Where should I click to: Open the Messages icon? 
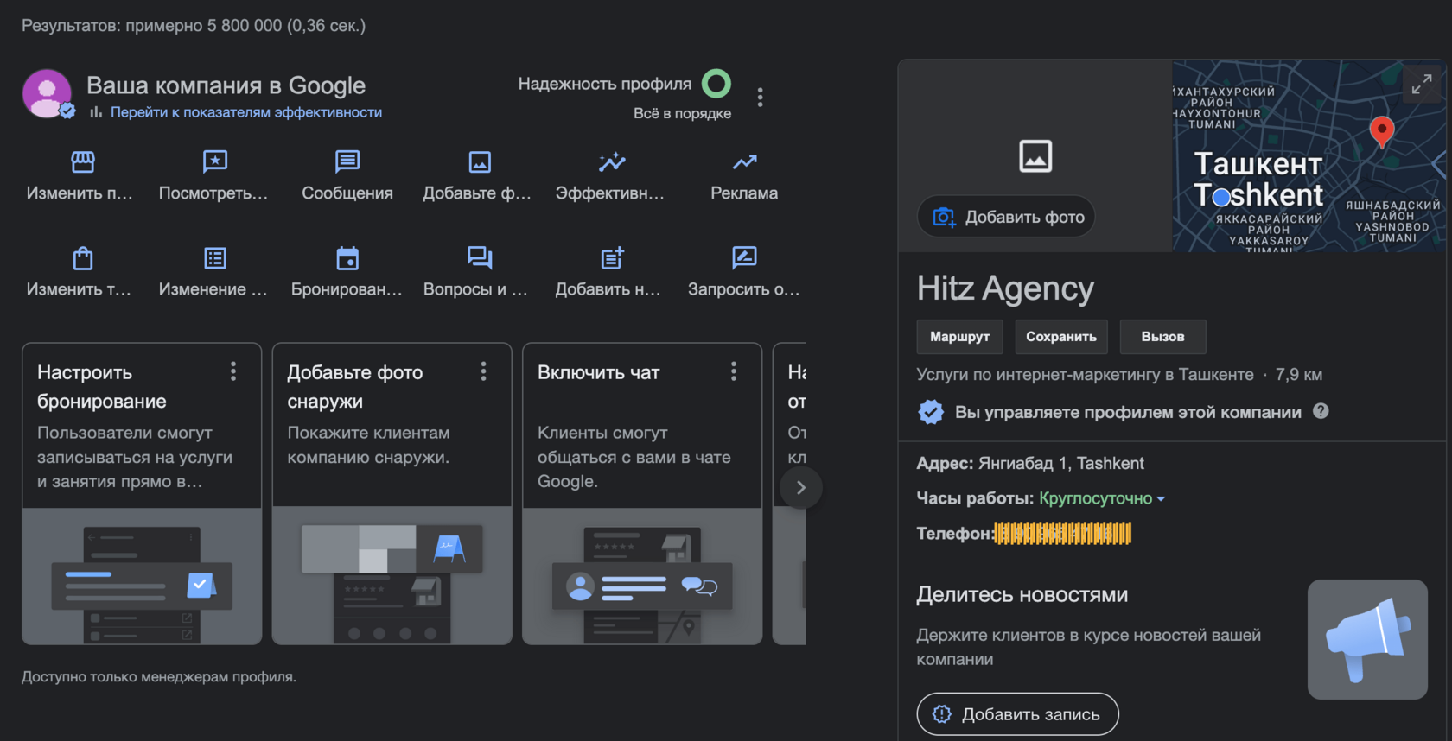coord(347,161)
